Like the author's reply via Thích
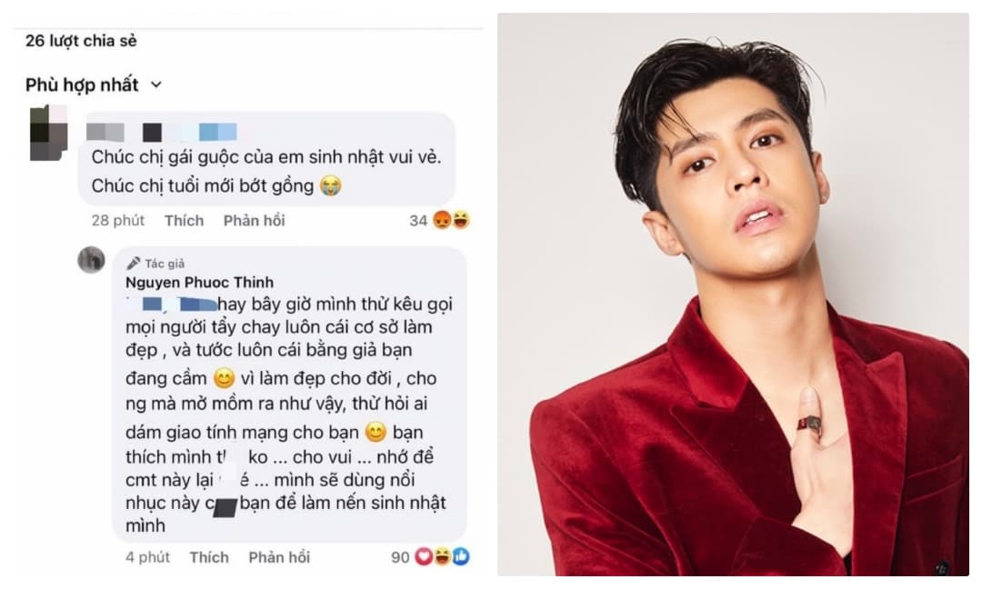 209,557
